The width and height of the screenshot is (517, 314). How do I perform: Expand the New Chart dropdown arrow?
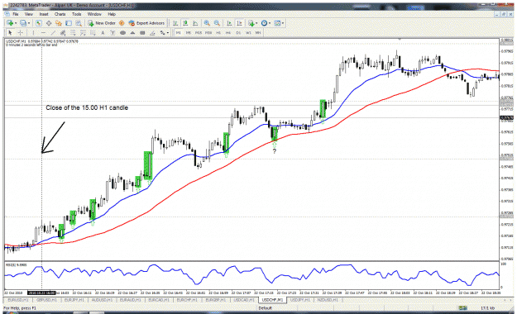[16, 23]
